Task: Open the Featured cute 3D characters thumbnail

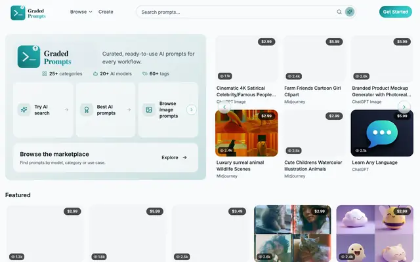Action: (375, 233)
